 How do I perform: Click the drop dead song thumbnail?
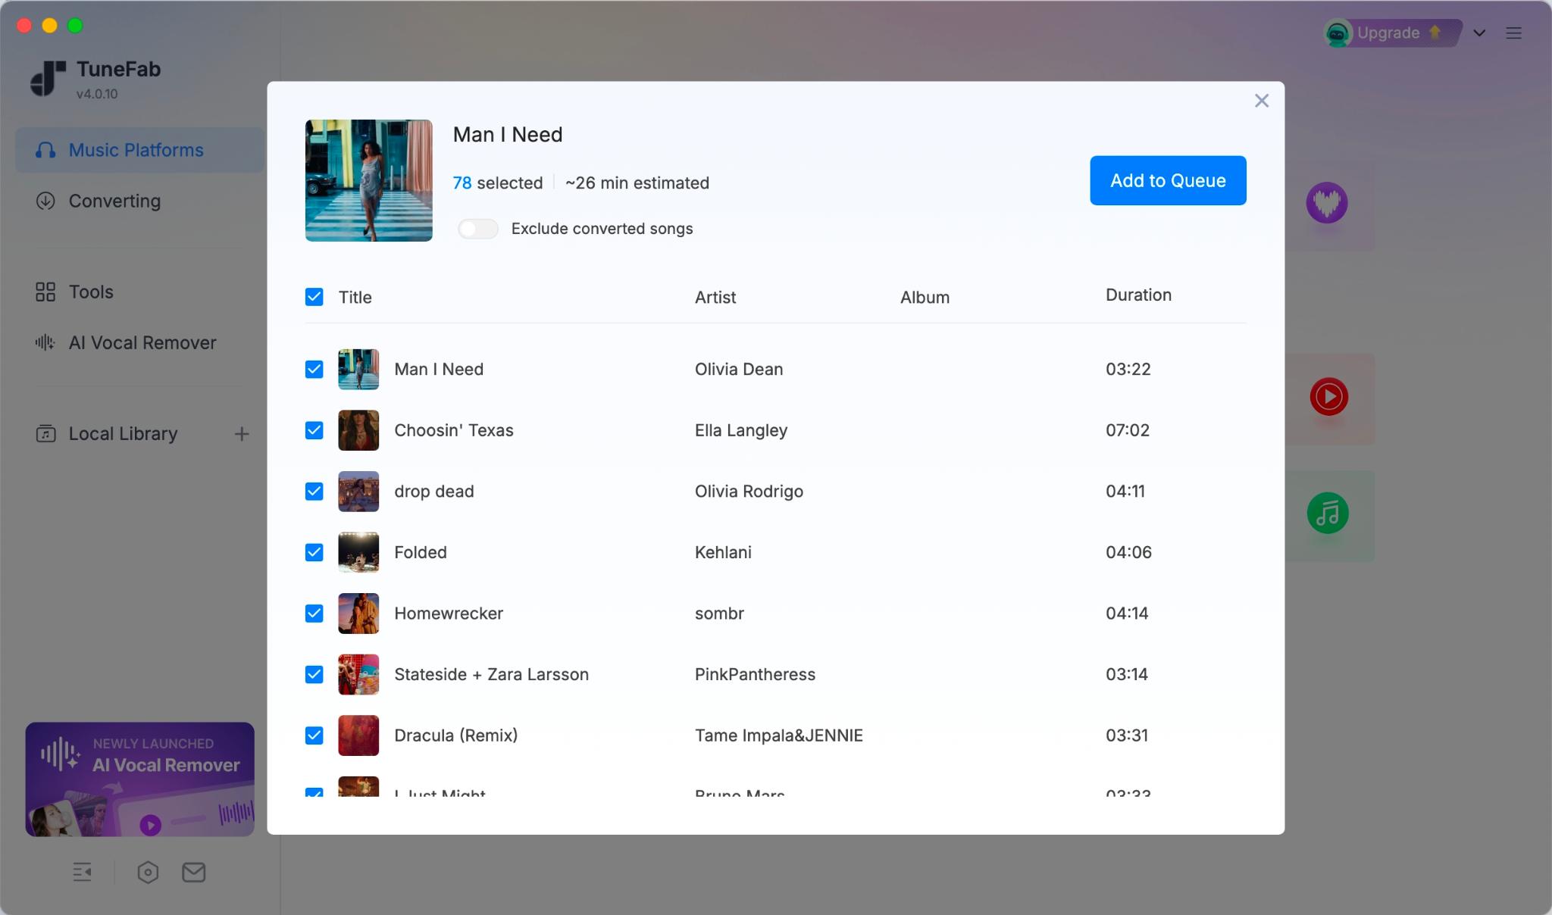pos(358,491)
